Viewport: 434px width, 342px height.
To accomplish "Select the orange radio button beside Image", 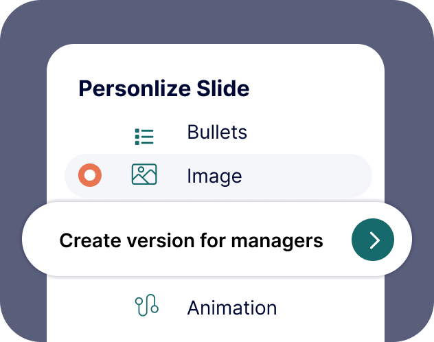I will 90,175.
